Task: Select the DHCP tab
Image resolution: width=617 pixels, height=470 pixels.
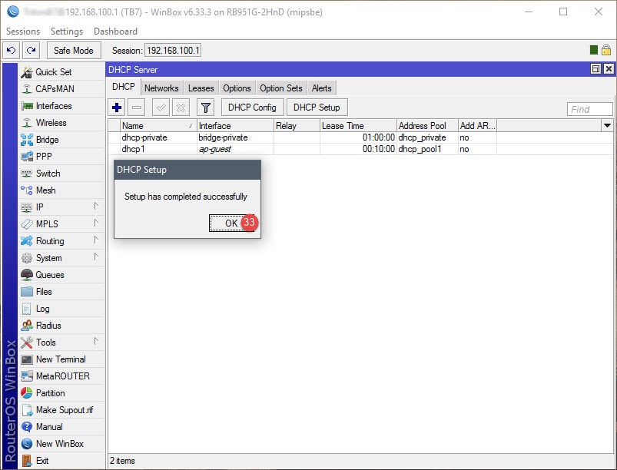Action: pos(124,87)
